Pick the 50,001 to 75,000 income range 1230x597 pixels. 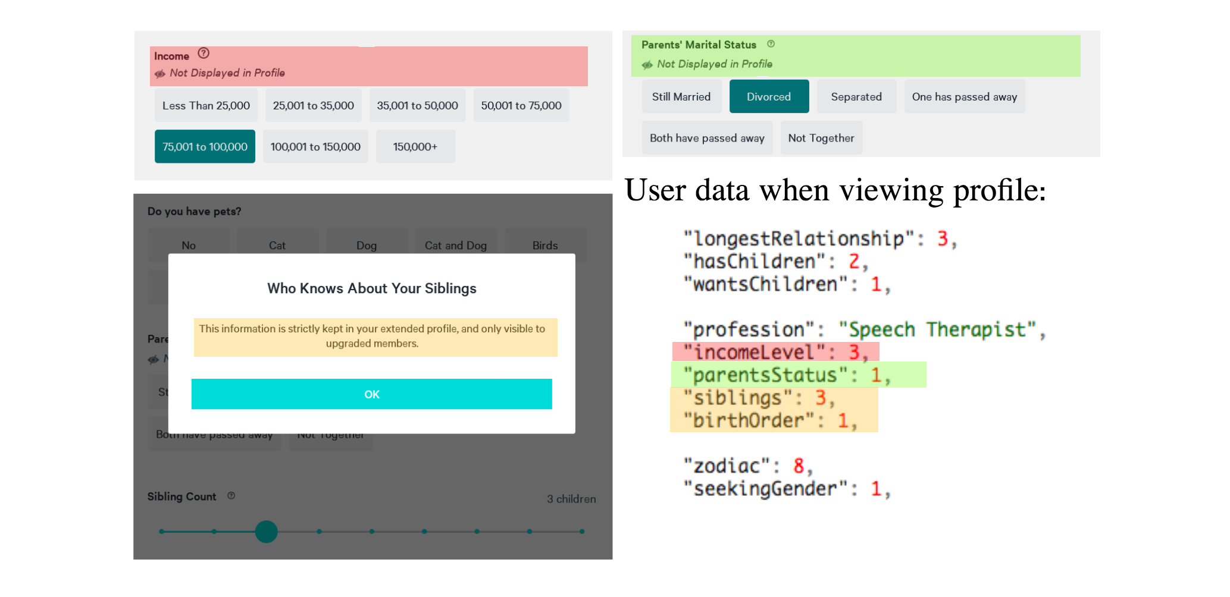521,105
